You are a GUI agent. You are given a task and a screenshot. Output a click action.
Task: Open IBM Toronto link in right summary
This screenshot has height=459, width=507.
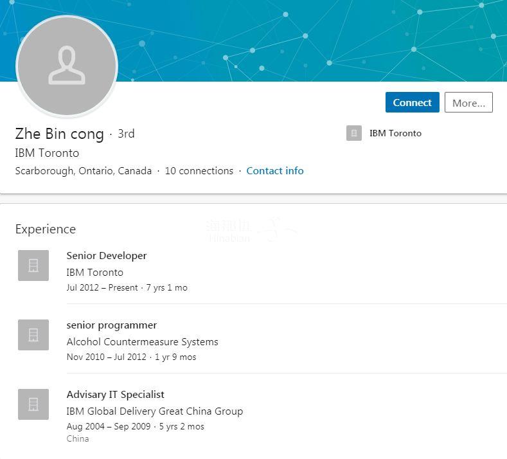[395, 133]
